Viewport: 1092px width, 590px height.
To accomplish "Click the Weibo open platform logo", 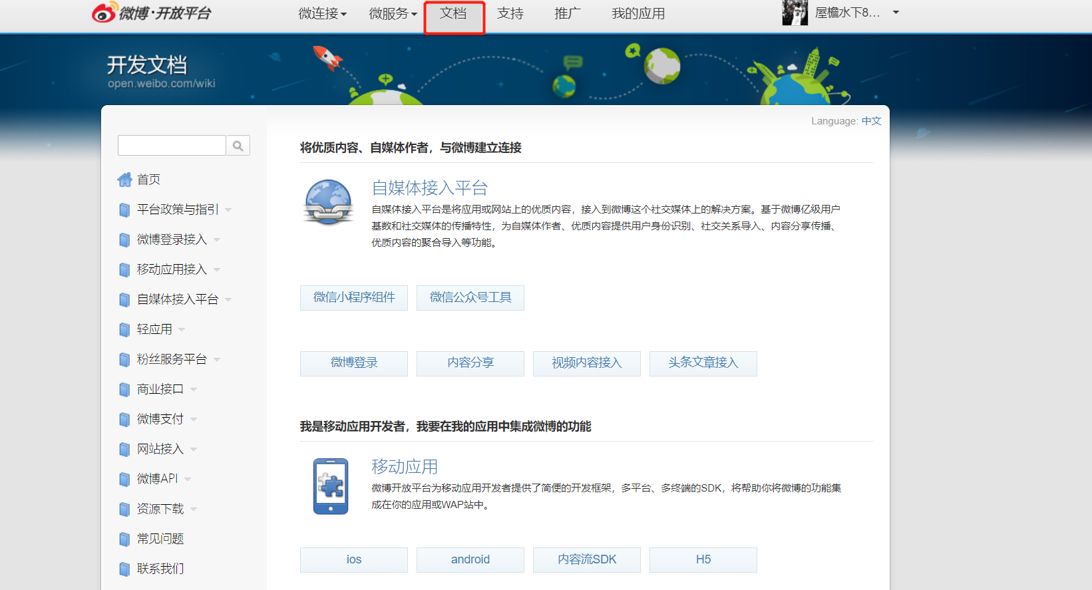I will (152, 13).
